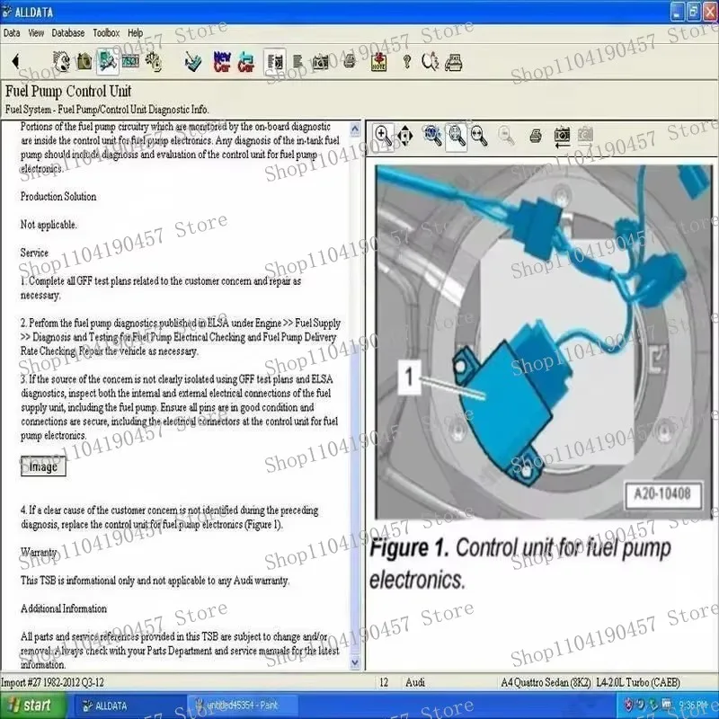
Task: Click 'L4-2.0L Turbo (CAEB)' in status bar
Action: tap(638, 682)
